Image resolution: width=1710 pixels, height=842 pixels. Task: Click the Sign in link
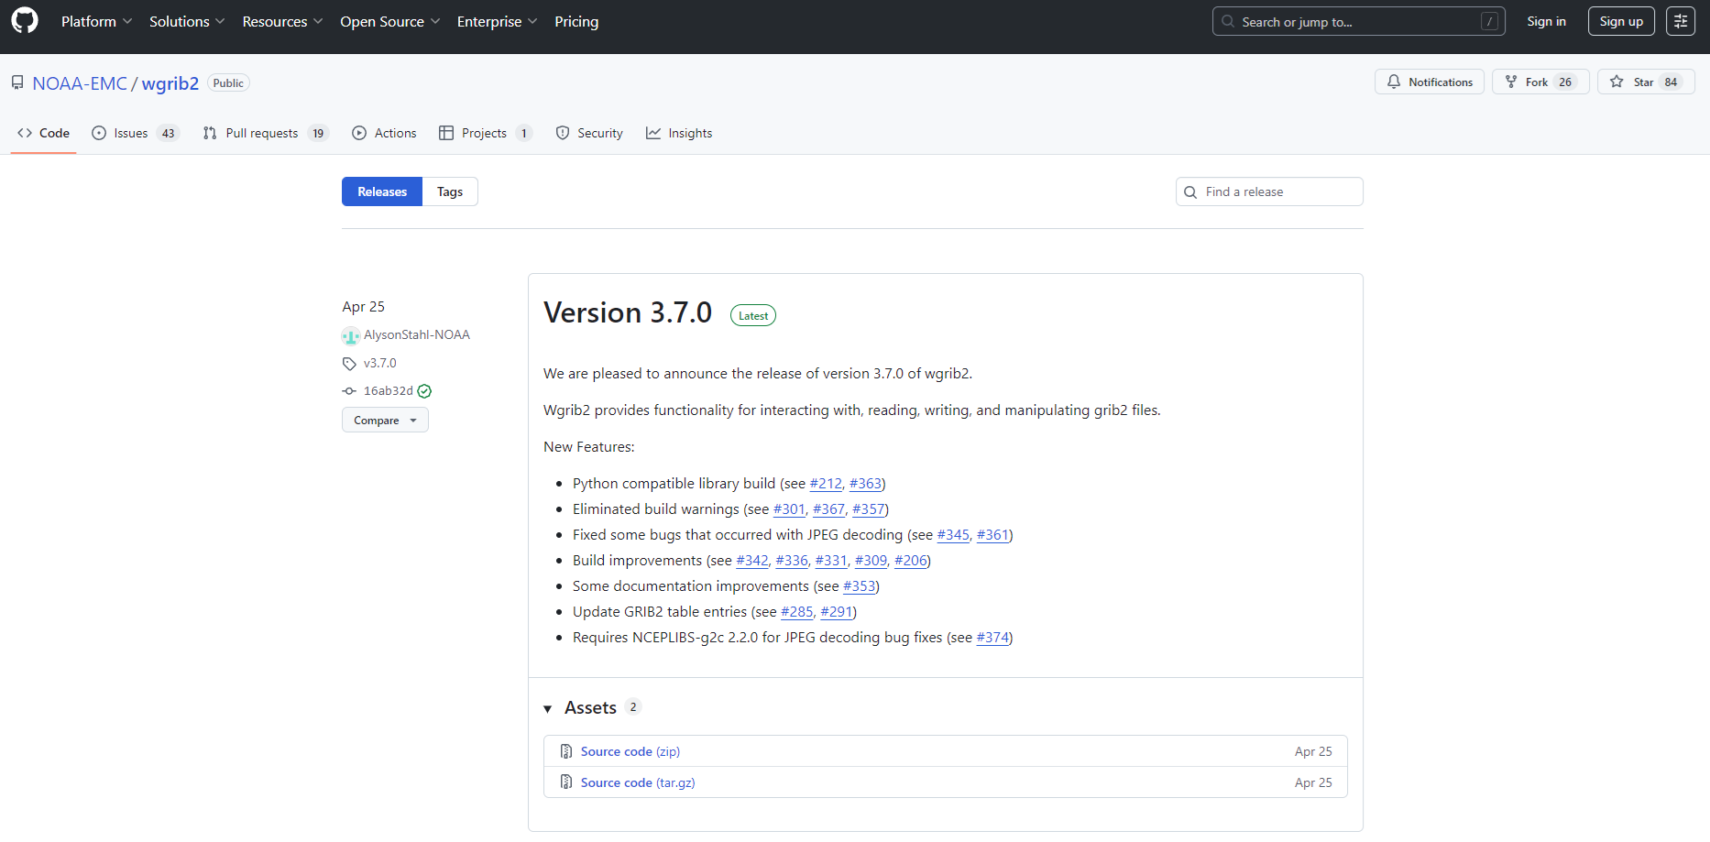click(x=1546, y=21)
